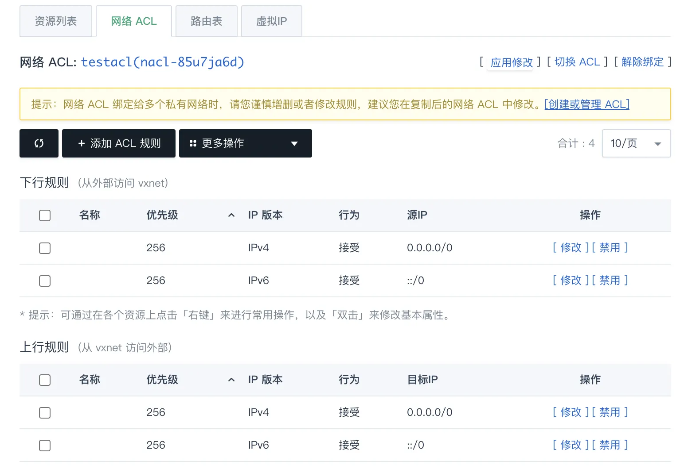Check the 下行规则 IPv4 0.0.0.0/0 row
This screenshot has height=469, width=680.
45,248
